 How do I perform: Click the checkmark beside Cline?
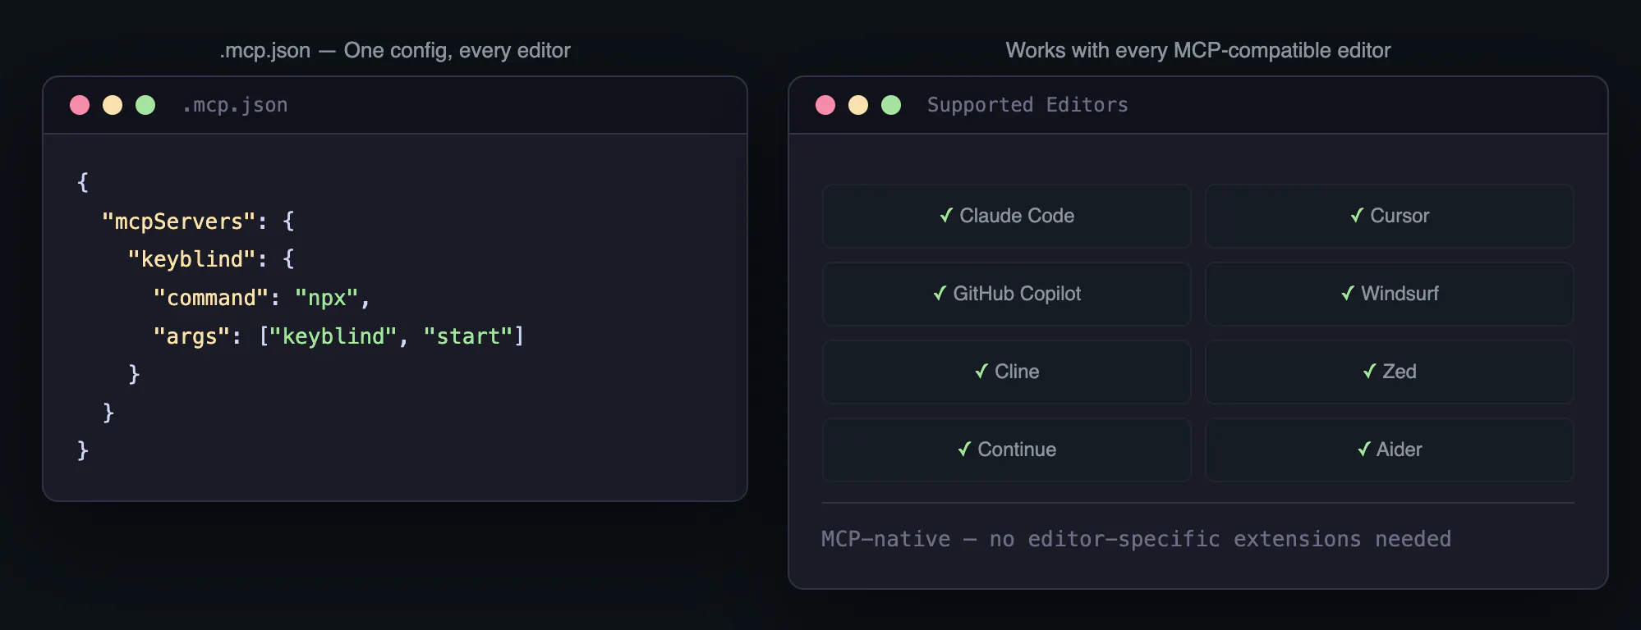click(x=981, y=371)
